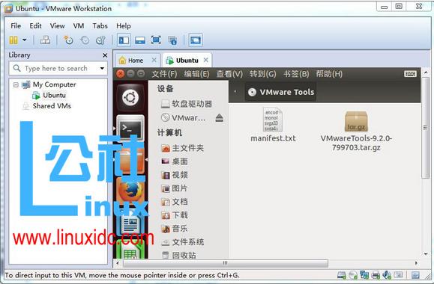Toggle the Library sidebar view icon

(124, 40)
